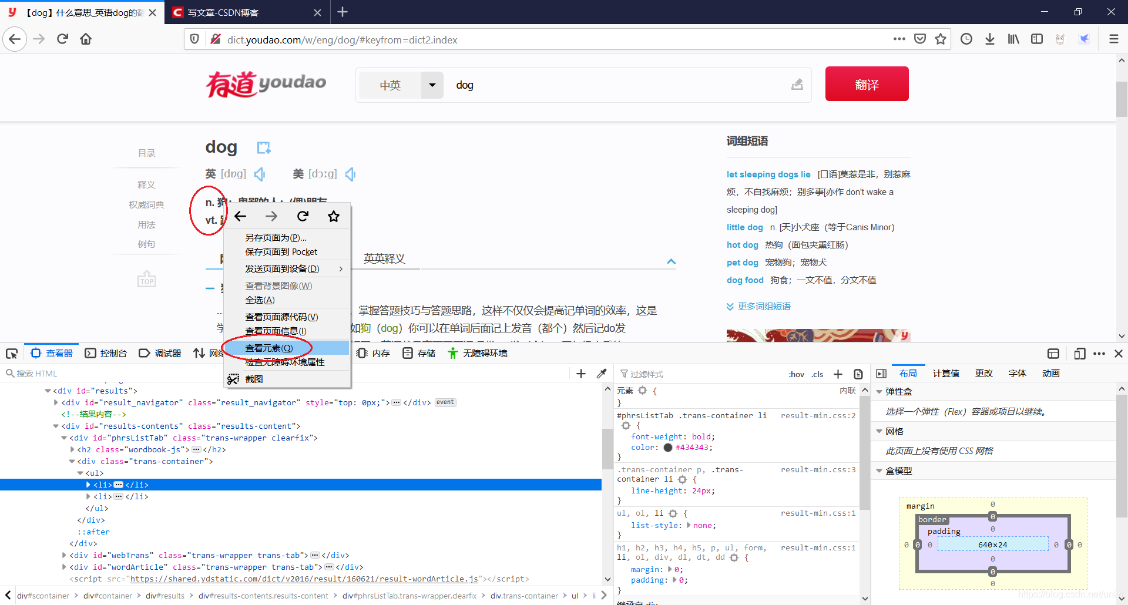
Task: Click the 英英释义 tab
Action: [384, 258]
